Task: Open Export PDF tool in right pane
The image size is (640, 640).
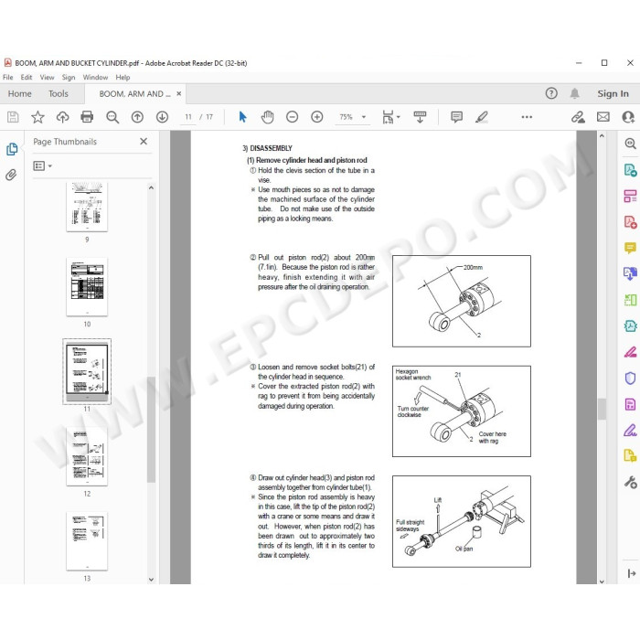Action: click(630, 169)
